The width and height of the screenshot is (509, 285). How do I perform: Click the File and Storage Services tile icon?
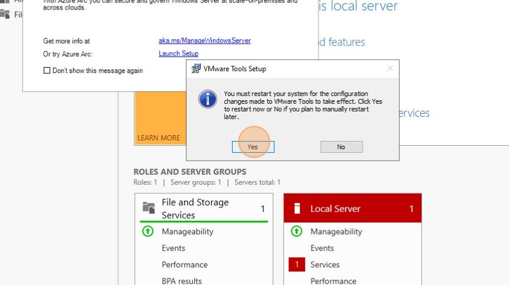149,207
